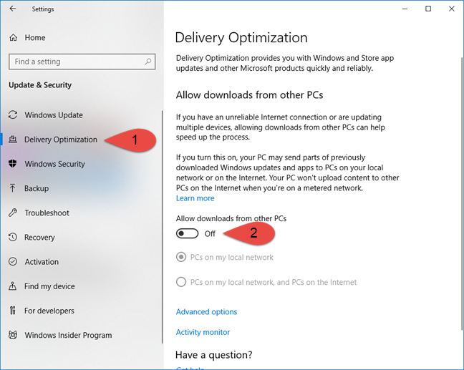Toggle Allow downloads from other PCs switch
Screen dimensions: 464x370
click(x=188, y=233)
